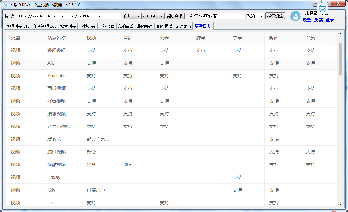Image resolution: width=348 pixels, height=212 pixels.
Task: Click the scrollbar down arrow
Action: tap(340, 204)
